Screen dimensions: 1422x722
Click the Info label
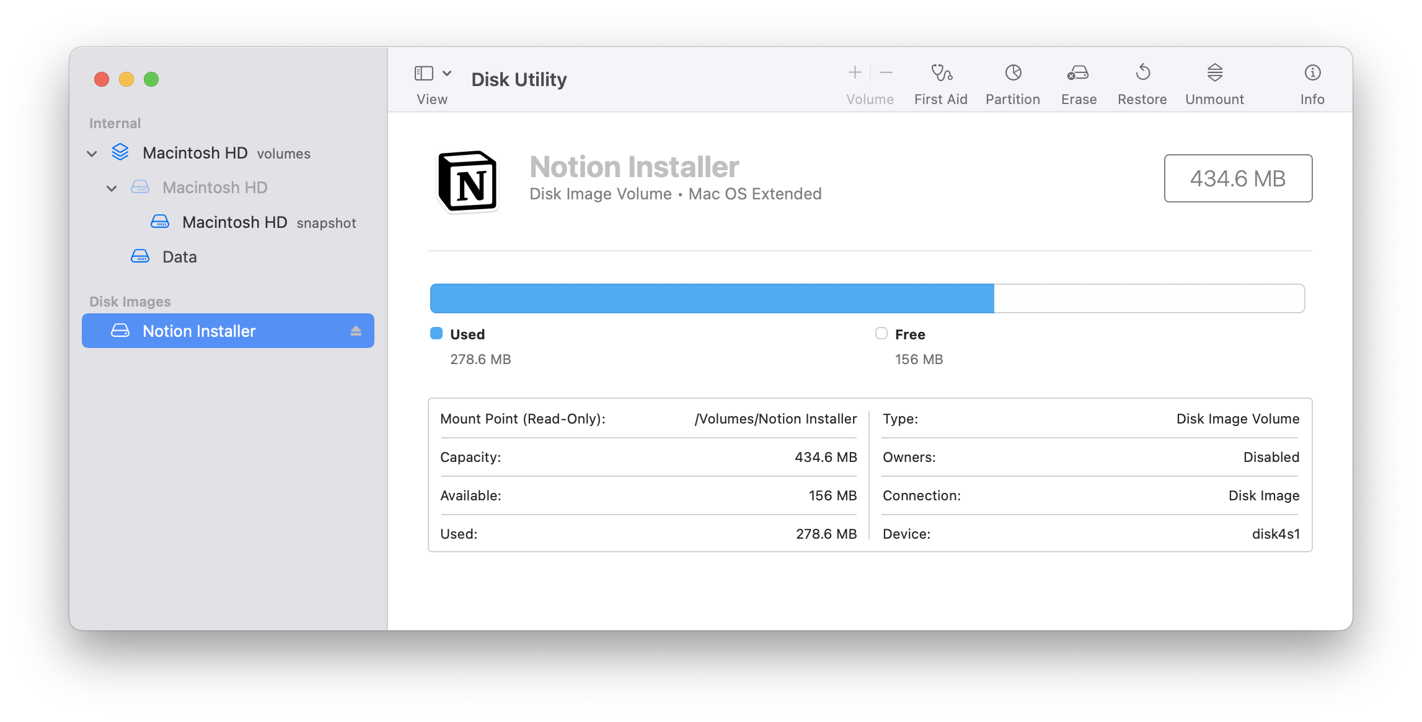1312,99
